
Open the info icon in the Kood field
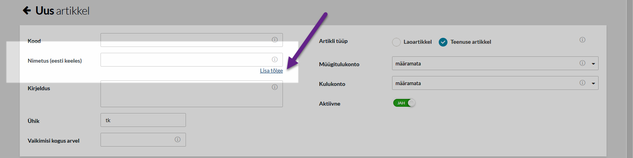point(275,40)
